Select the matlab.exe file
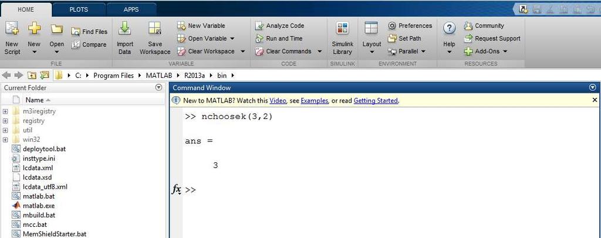601x238 pixels. pyautogui.click(x=39, y=206)
